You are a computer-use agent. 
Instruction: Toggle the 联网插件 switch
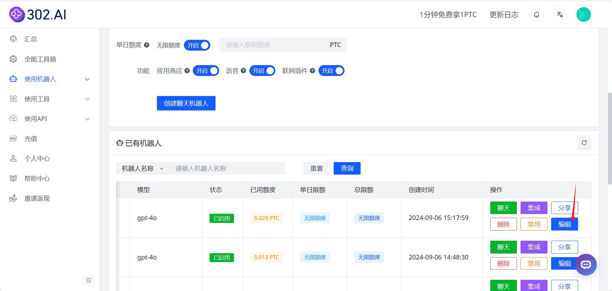point(331,71)
